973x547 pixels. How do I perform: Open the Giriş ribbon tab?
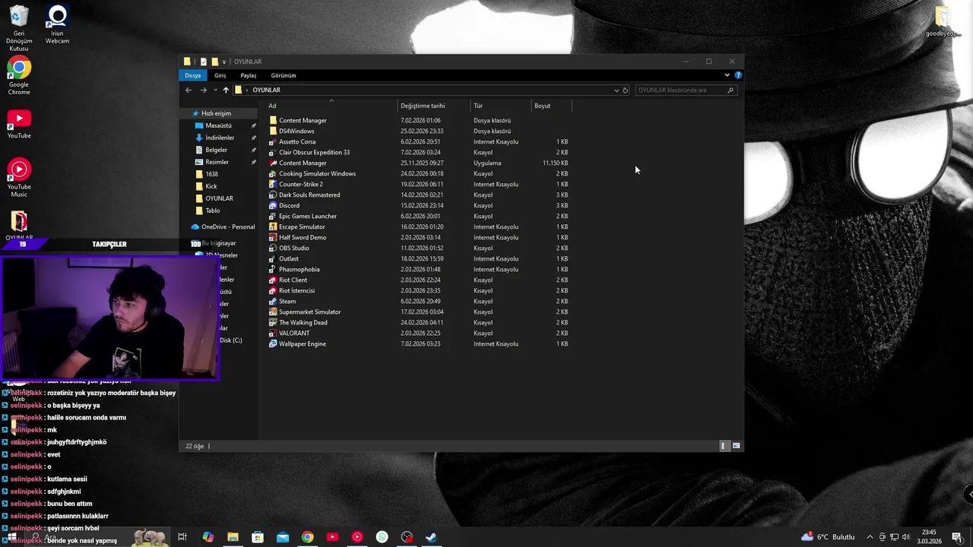220,75
